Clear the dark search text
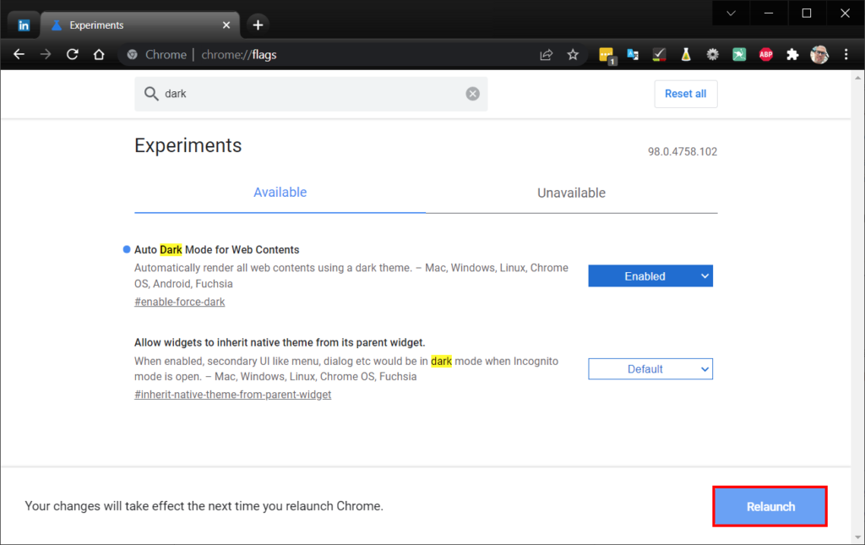The height and width of the screenshot is (545, 865). 472,94
